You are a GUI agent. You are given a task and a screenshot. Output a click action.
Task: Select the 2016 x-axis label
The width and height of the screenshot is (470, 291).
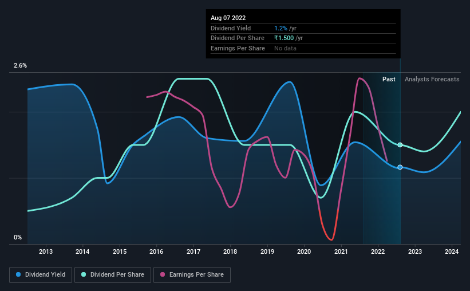156,251
